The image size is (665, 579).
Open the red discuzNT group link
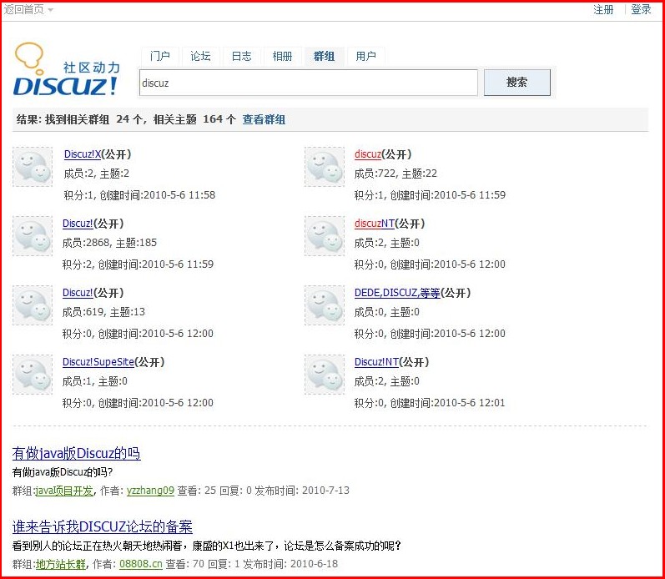(x=375, y=224)
